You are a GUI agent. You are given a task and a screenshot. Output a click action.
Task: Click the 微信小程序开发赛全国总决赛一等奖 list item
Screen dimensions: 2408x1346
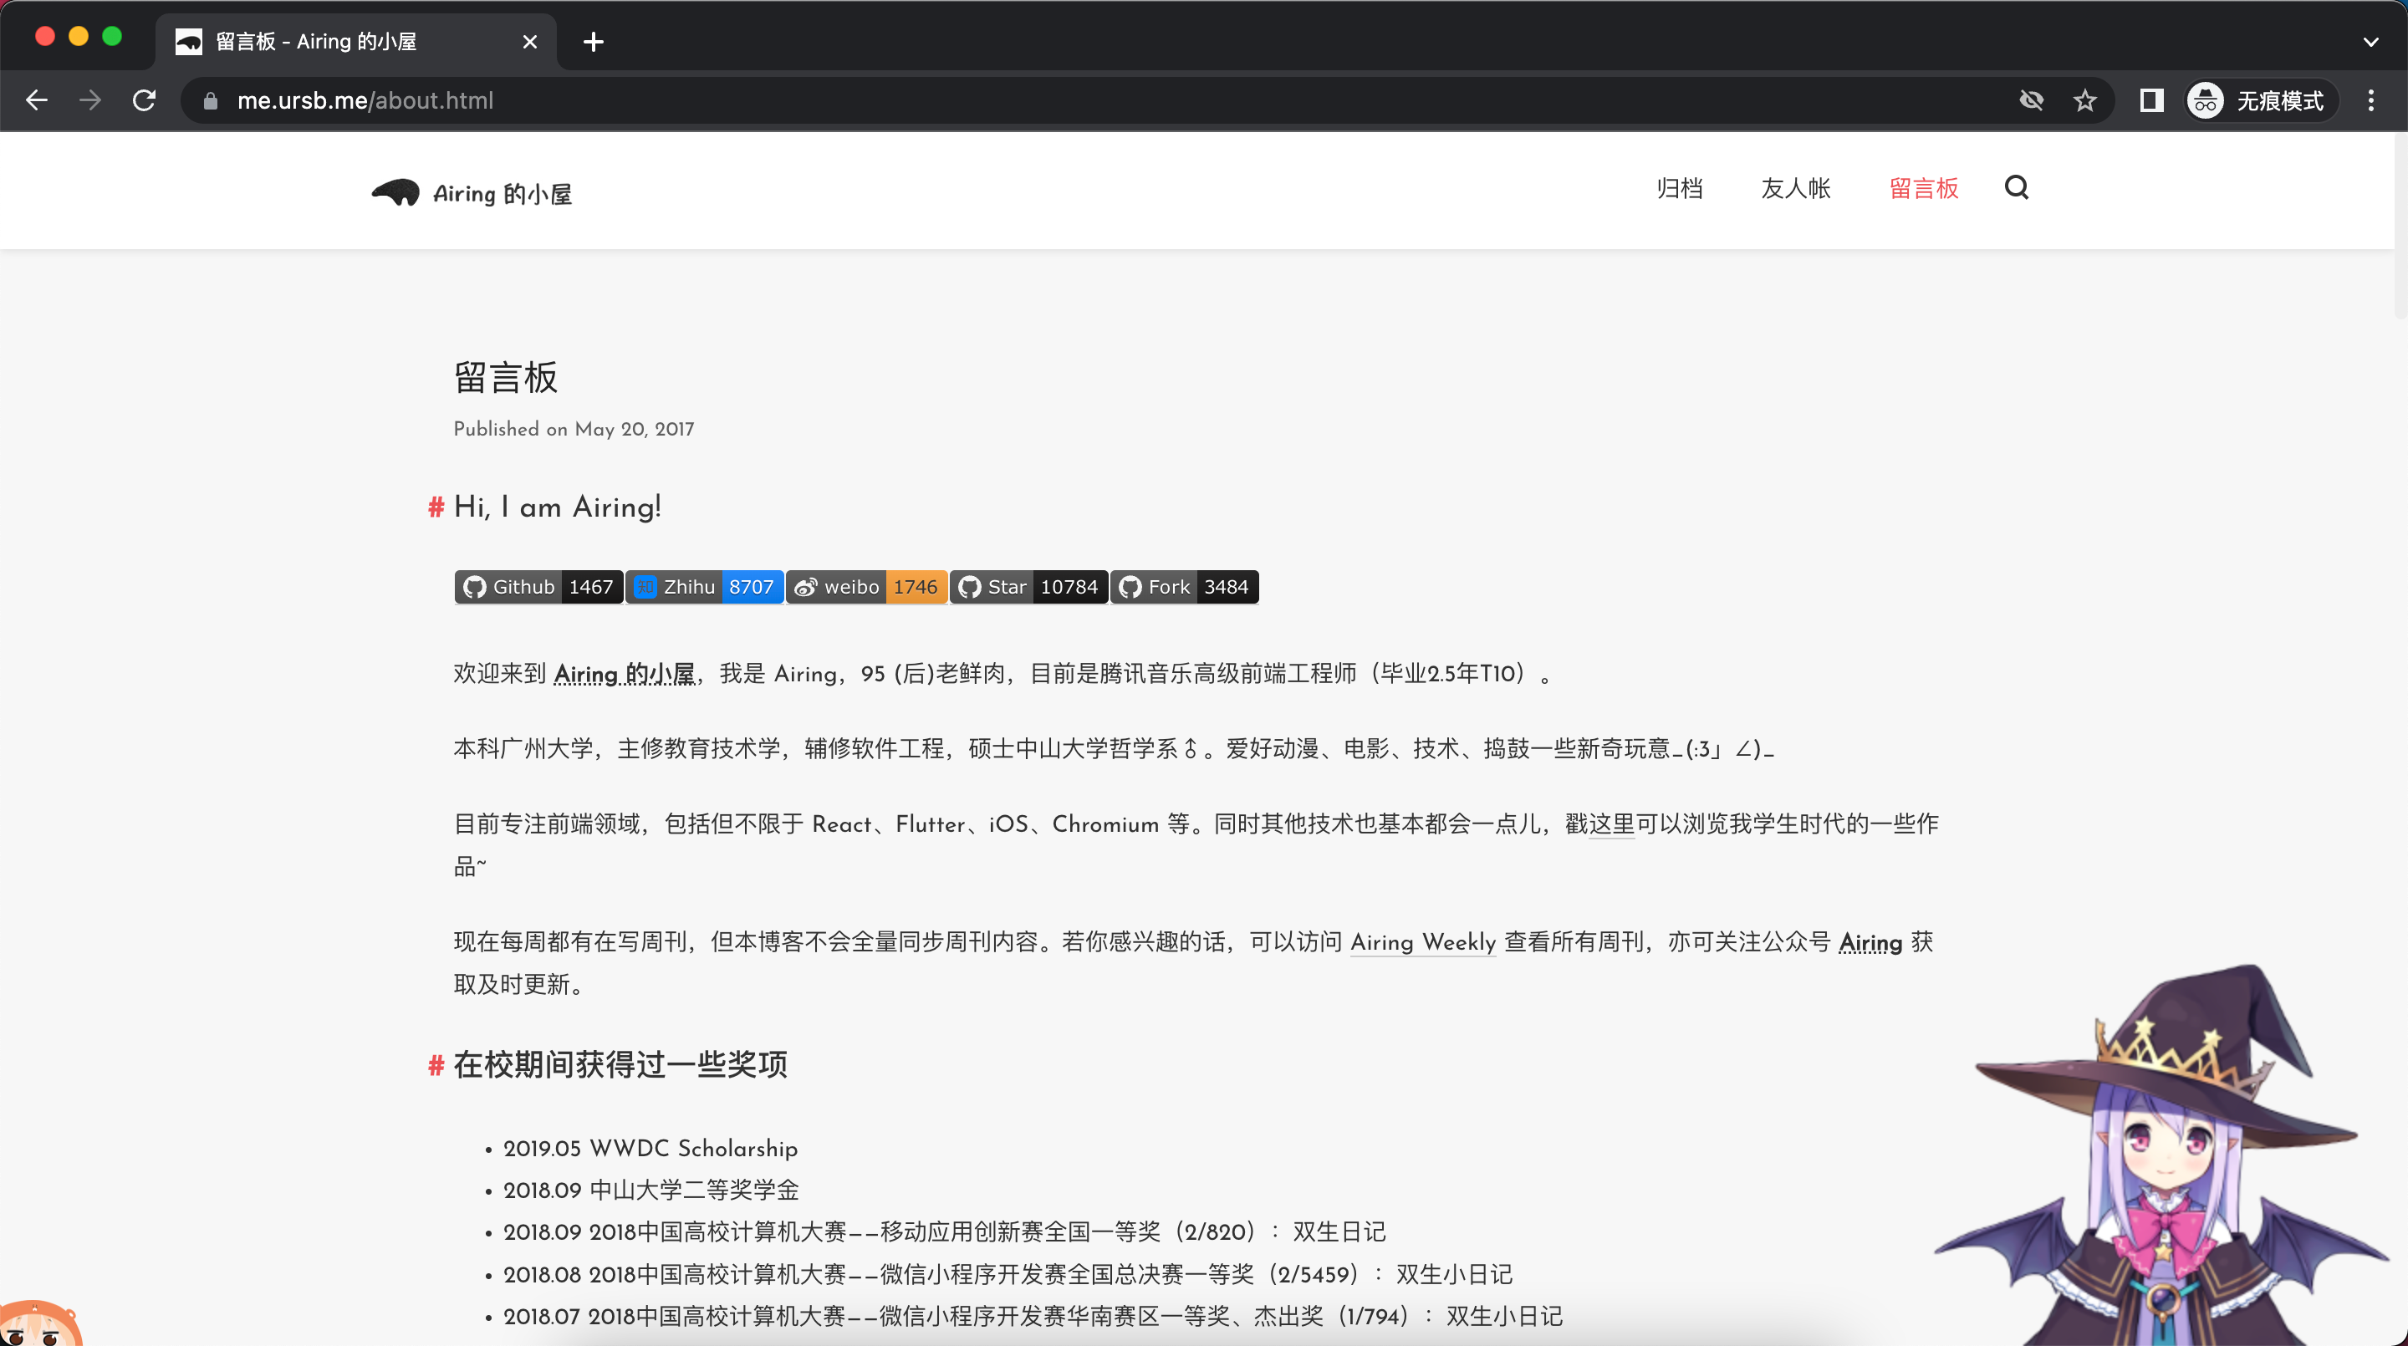pyautogui.click(x=1008, y=1274)
